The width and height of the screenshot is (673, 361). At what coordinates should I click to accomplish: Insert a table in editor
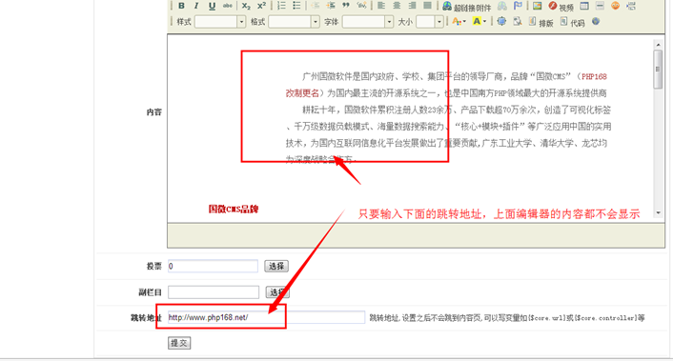click(584, 6)
